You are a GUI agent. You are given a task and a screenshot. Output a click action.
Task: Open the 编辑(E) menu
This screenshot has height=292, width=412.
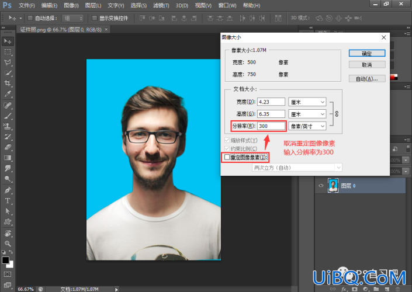point(49,5)
